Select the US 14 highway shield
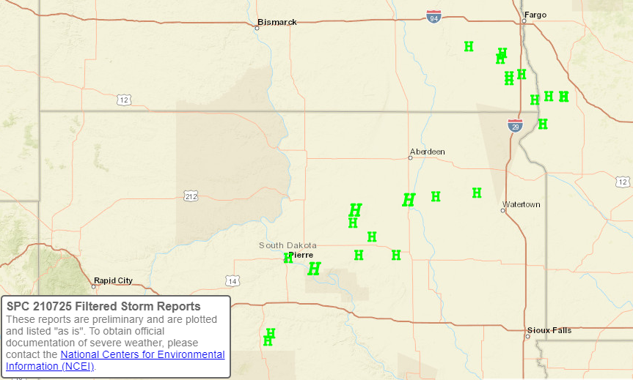Screen dimensions: 633x380 [233, 280]
